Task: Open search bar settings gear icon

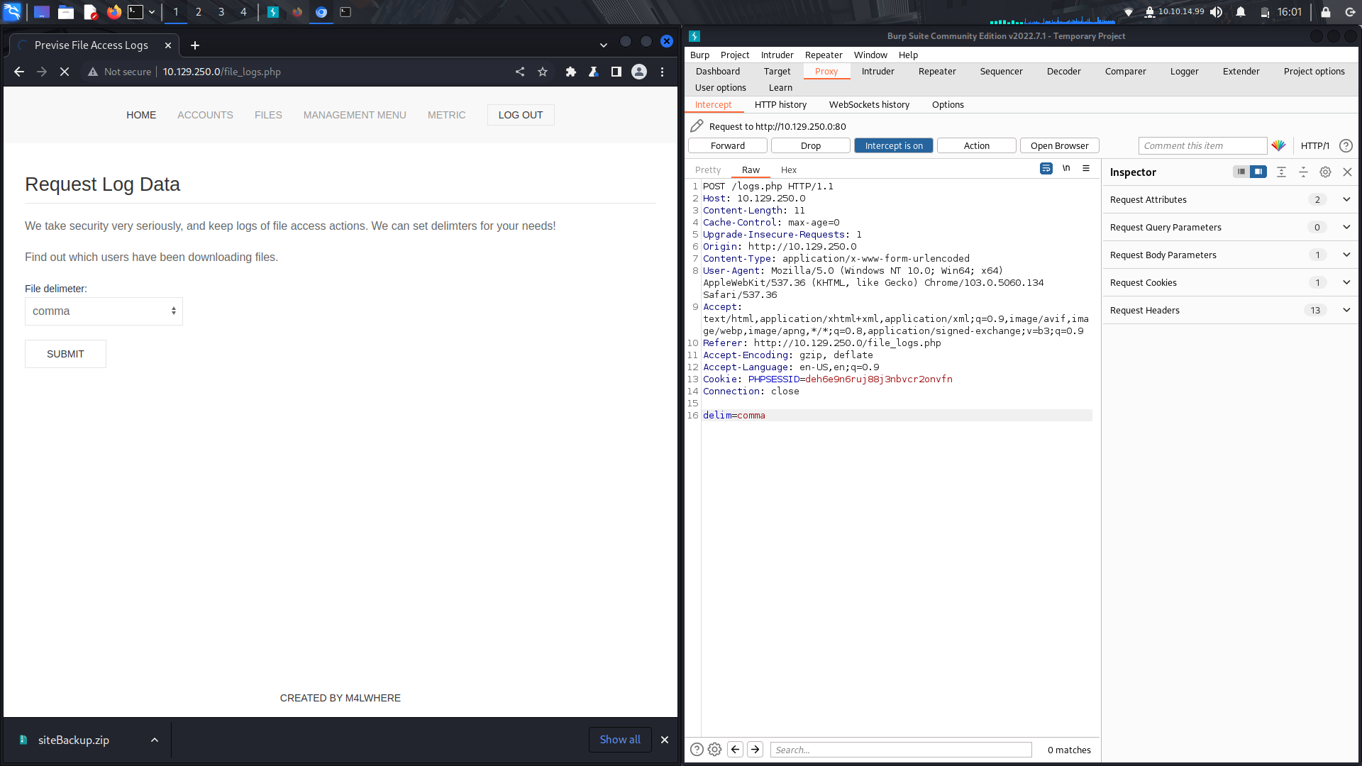Action: tap(714, 749)
